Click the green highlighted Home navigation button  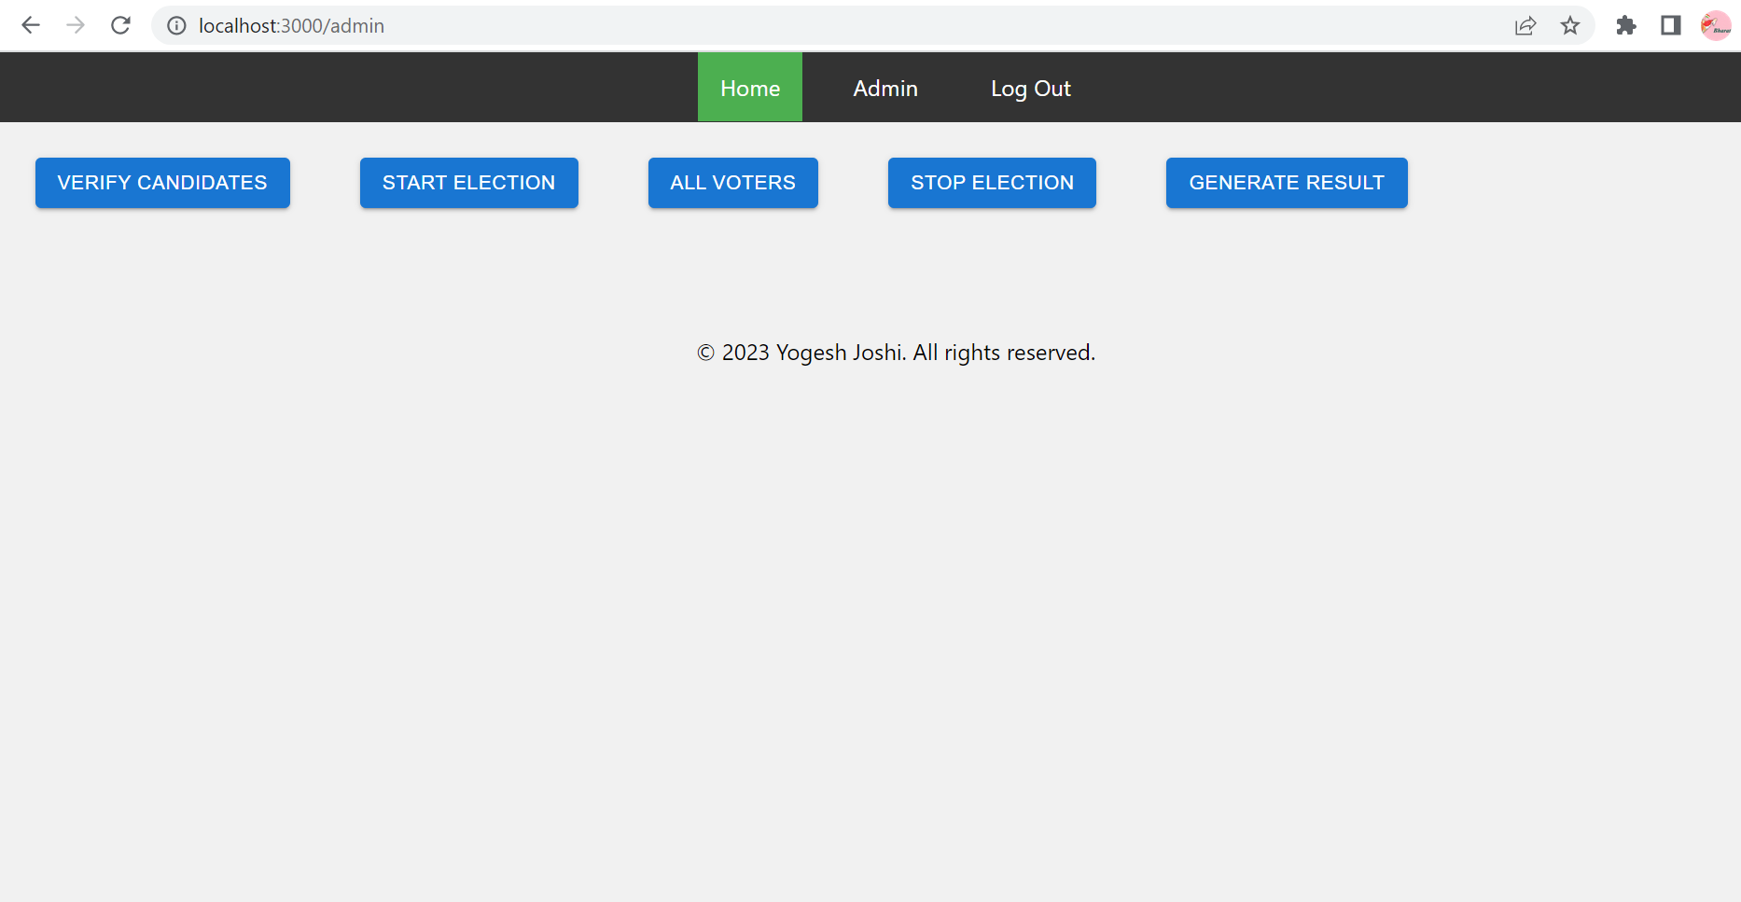pos(749,87)
